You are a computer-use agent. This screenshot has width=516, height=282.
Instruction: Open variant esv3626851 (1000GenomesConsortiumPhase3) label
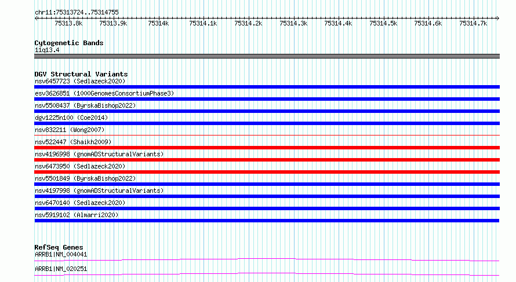104,93
